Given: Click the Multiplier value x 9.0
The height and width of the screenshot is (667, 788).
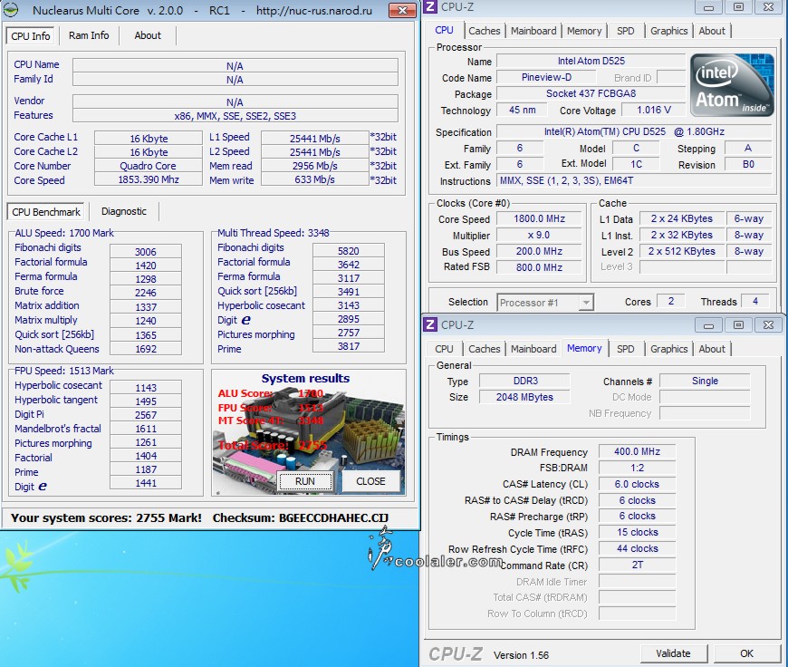Looking at the screenshot, I should tap(539, 235).
